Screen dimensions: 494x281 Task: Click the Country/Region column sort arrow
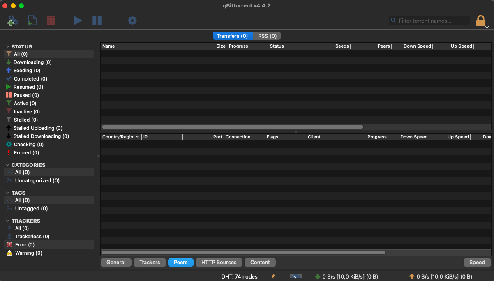[137, 137]
